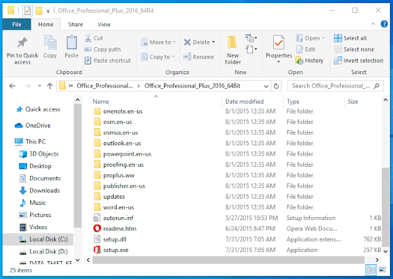This screenshot has width=393, height=279.
Task: Go up one folder level arrow
Action: pyautogui.click(x=50, y=86)
